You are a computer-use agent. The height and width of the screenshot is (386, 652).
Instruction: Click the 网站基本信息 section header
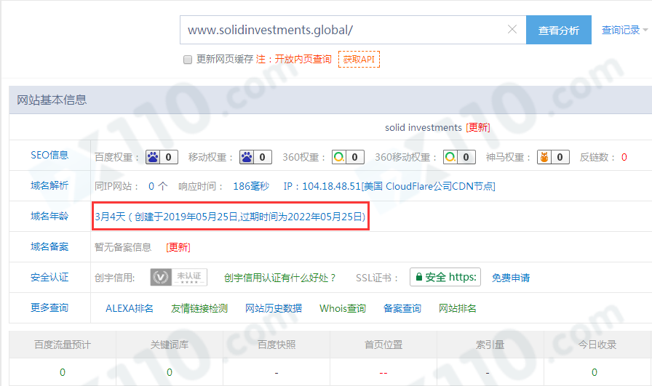point(52,100)
